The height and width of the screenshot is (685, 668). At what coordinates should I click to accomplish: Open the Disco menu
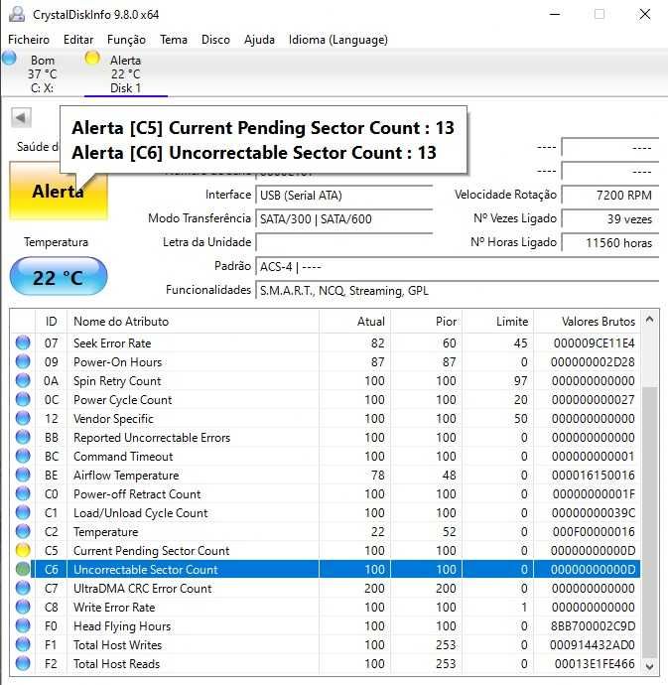215,40
